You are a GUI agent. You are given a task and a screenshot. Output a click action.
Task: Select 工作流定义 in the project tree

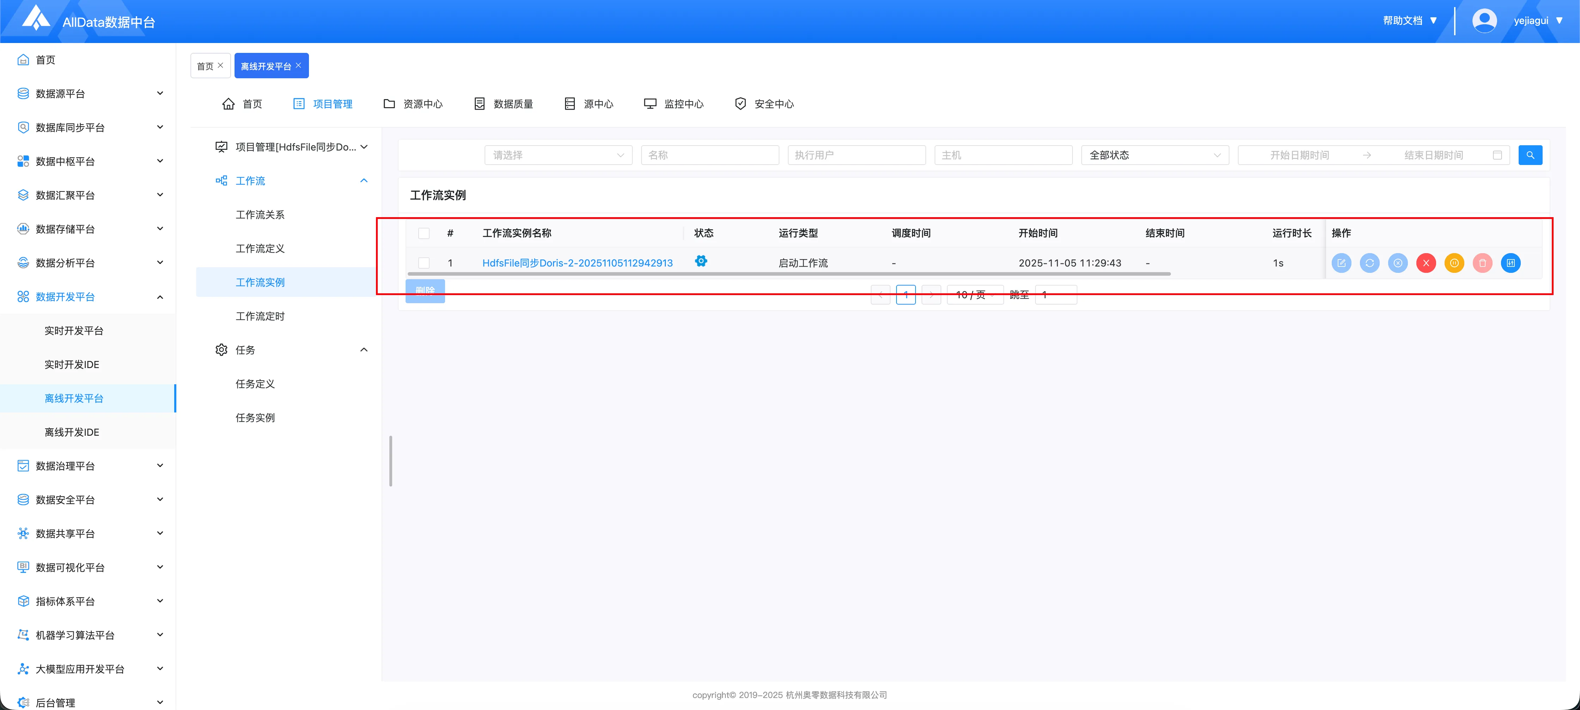point(260,248)
